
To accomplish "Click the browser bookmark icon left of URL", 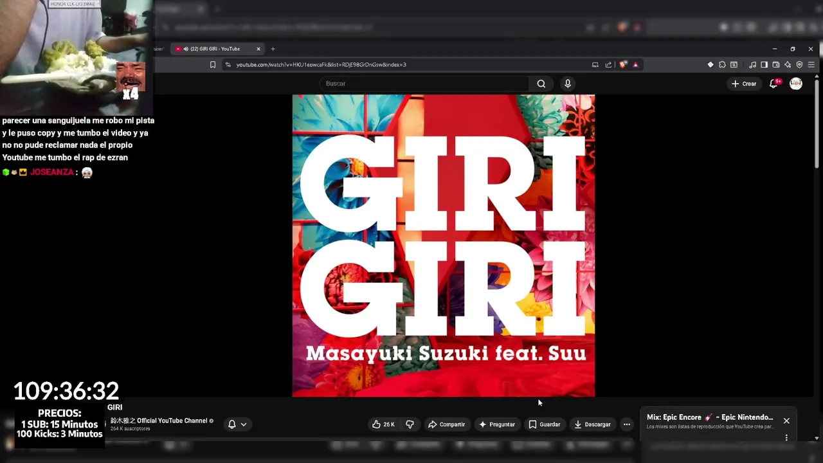I will pyautogui.click(x=213, y=64).
